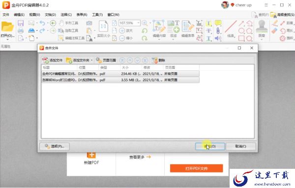
Task: Open the 打开(O) dropdown arrow
Action: pyautogui.click(x=7, y=39)
